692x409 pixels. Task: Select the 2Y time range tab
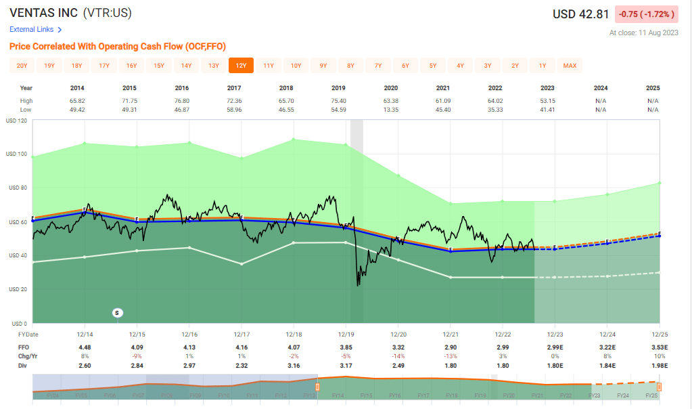[515, 66]
